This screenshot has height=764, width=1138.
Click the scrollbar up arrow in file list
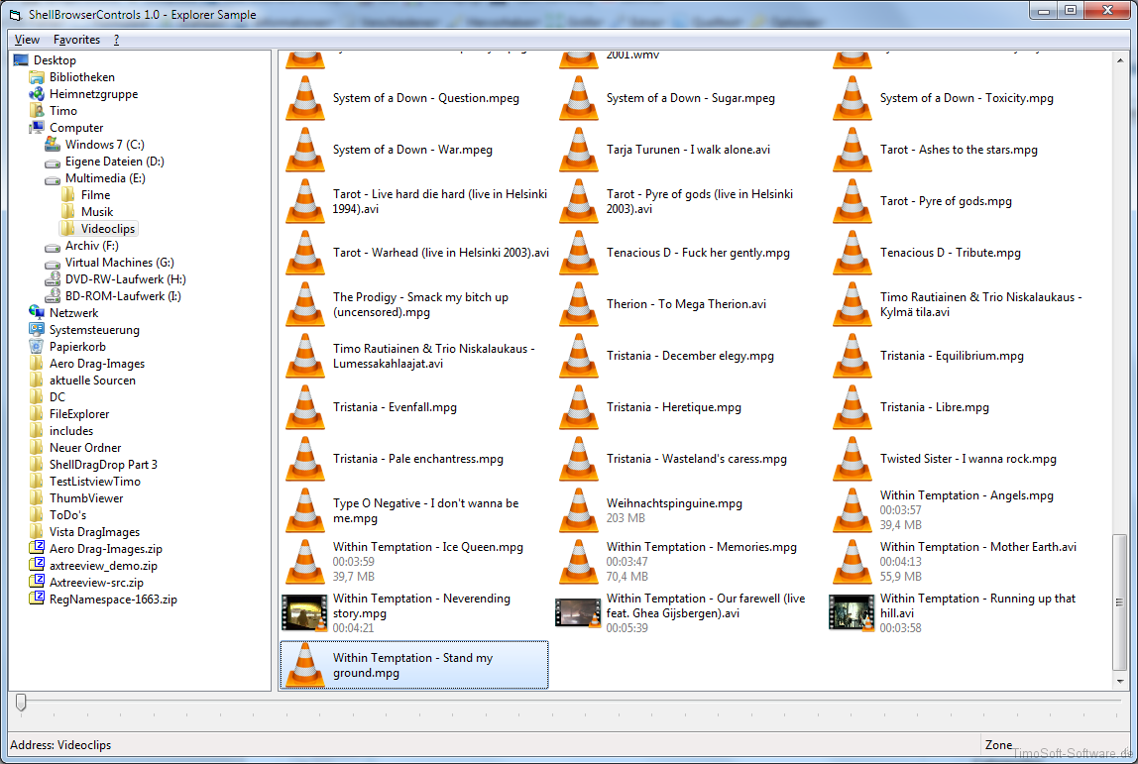pyautogui.click(x=1120, y=61)
